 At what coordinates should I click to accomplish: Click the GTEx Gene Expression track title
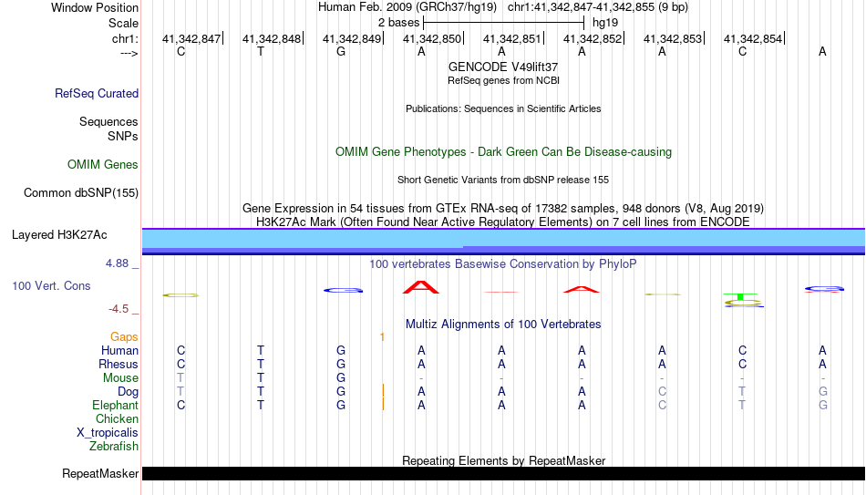click(503, 208)
